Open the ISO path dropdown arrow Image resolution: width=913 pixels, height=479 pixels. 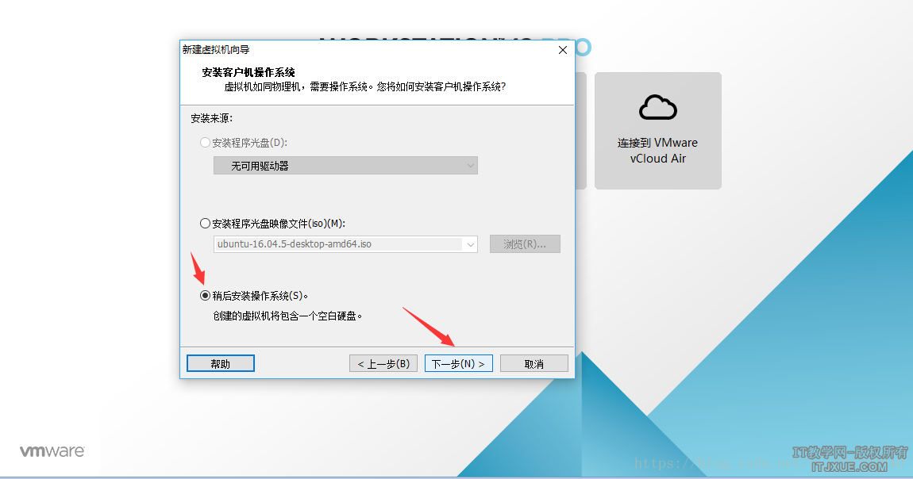tap(471, 244)
